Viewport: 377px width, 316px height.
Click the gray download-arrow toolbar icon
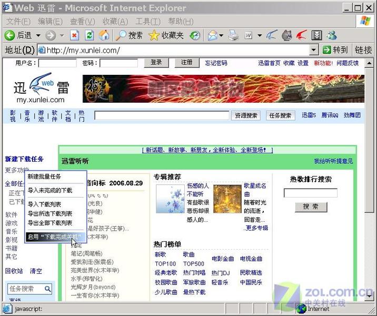pos(316,36)
